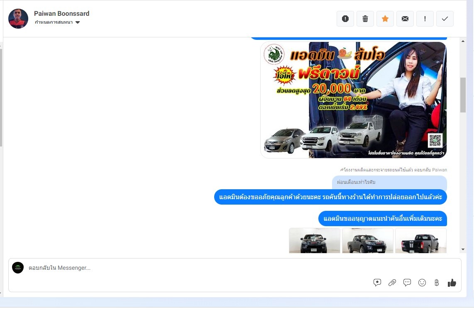
Task: Open speech bubble quick reply icon
Action: pyautogui.click(x=407, y=283)
